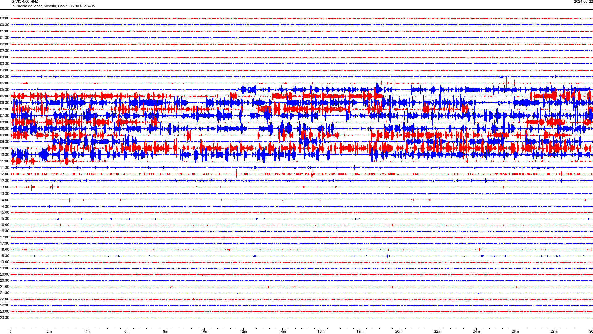Image resolution: width=593 pixels, height=334 pixels.
Task: Select the 14:00 time row label
Action: [5, 200]
